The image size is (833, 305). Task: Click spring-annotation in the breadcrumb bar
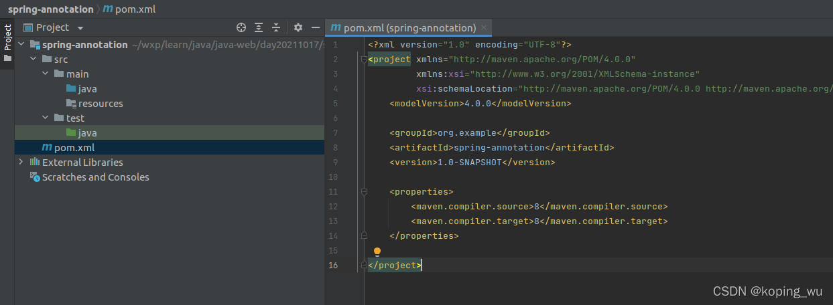click(x=51, y=9)
